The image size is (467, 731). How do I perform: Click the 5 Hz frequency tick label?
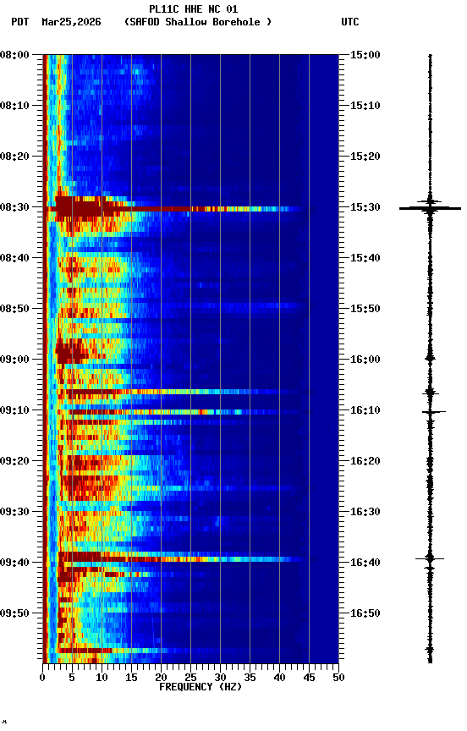point(72,678)
